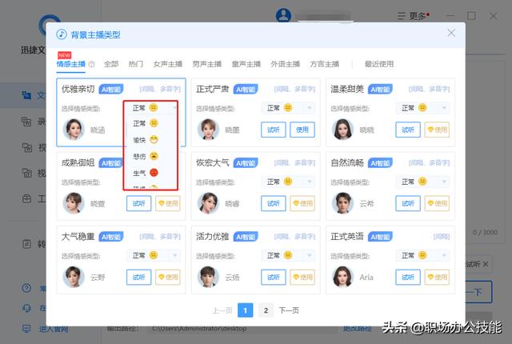512x344 pixels.
Task: Click VIP 使用 on the 成熟御姐 card
Action: tap(168, 204)
